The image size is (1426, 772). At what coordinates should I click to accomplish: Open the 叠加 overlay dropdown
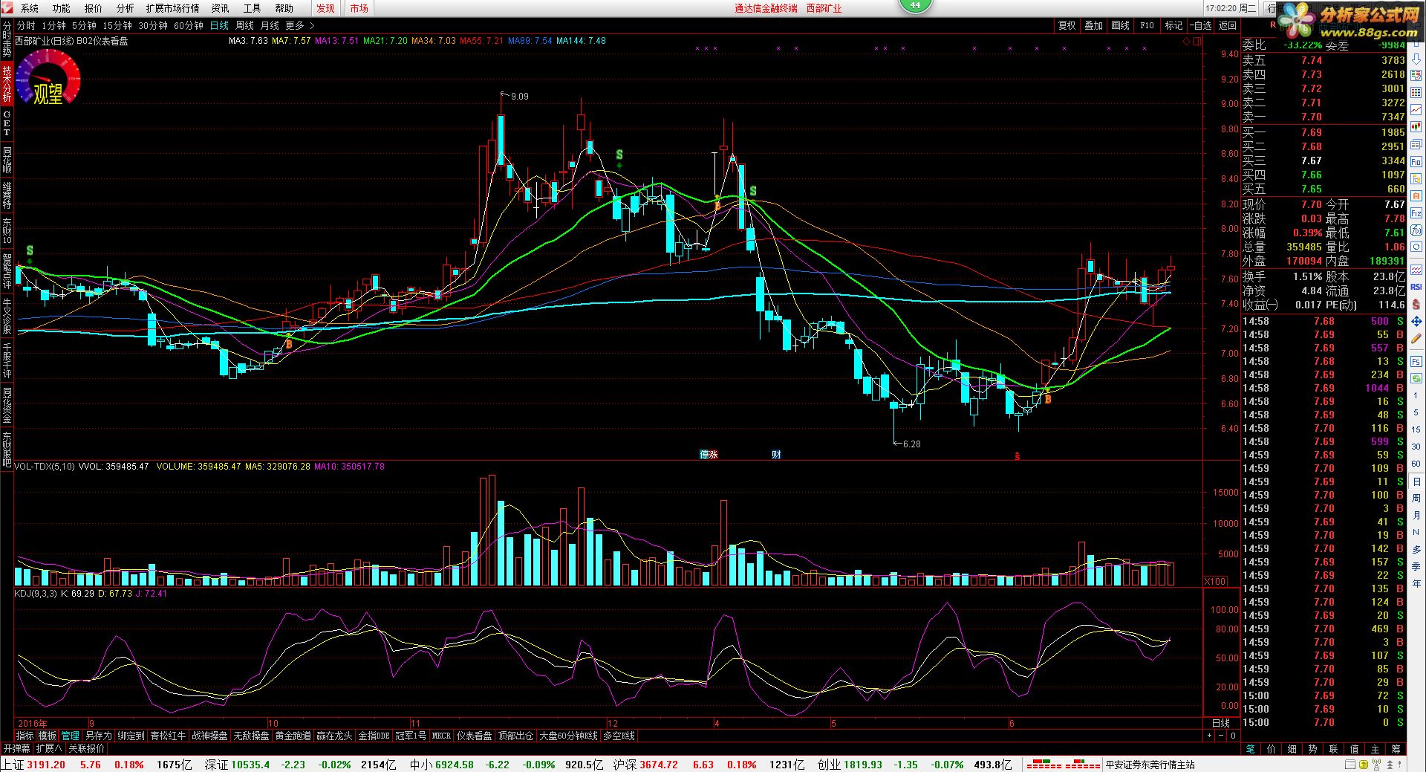tap(1093, 25)
